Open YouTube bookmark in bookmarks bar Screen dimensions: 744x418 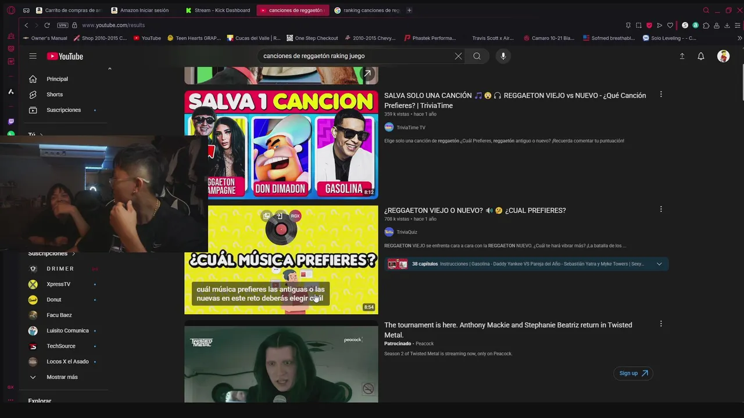click(x=146, y=38)
